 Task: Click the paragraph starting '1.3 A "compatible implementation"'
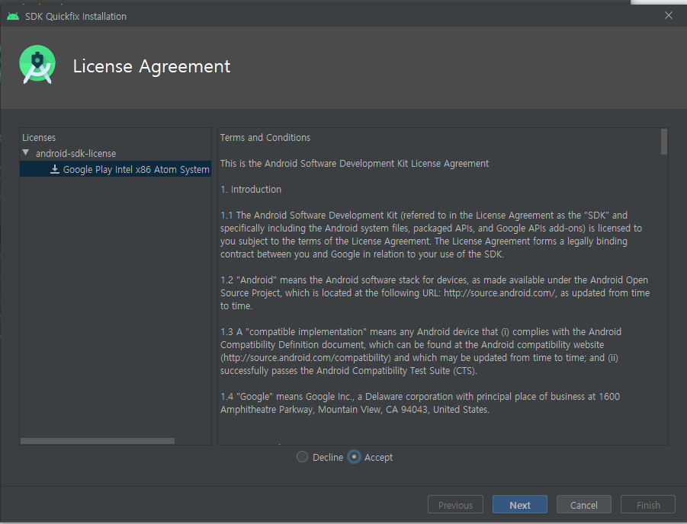click(x=421, y=351)
